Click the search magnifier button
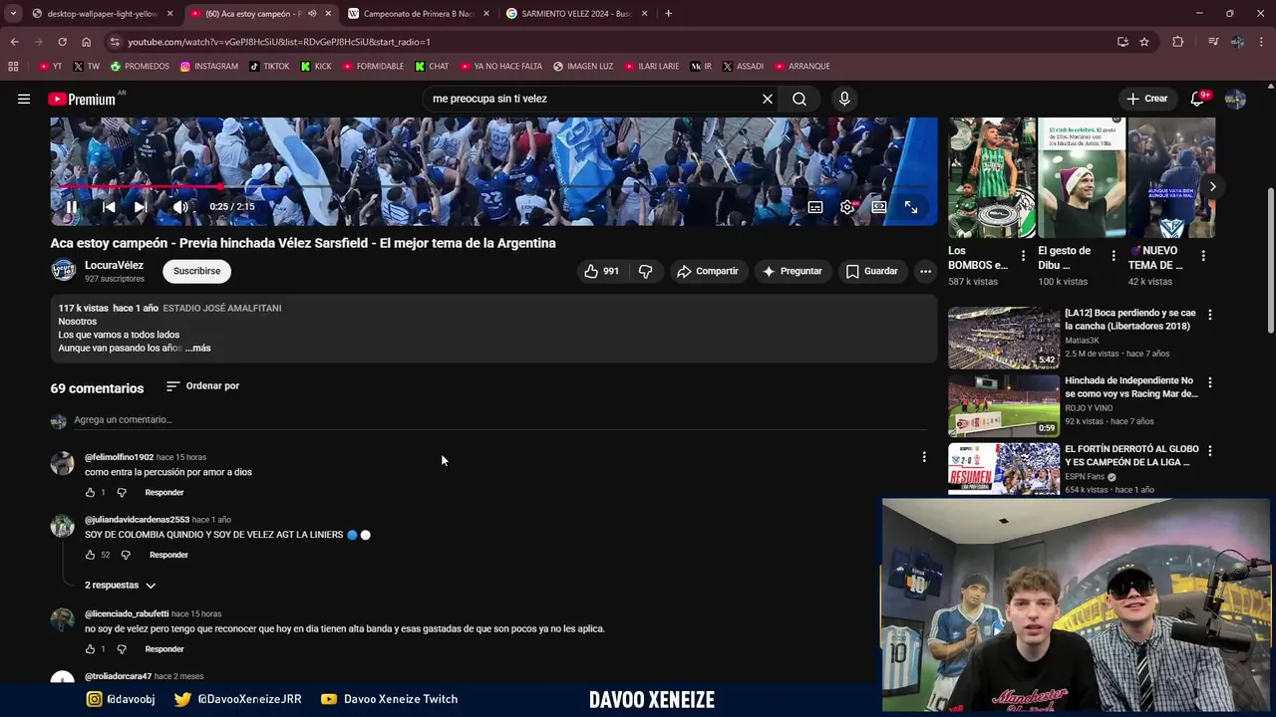This screenshot has width=1276, height=717. tap(799, 99)
